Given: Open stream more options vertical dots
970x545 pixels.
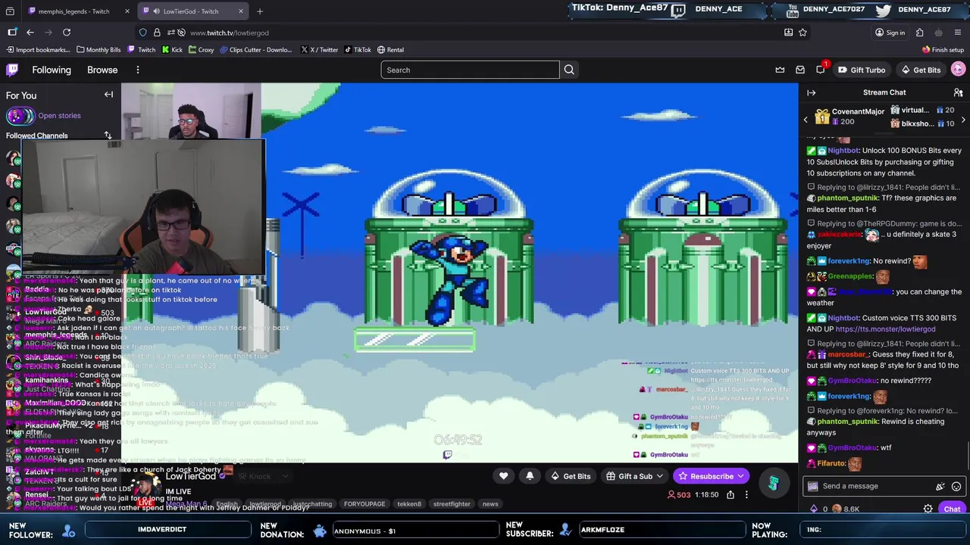Looking at the screenshot, I should click(746, 495).
